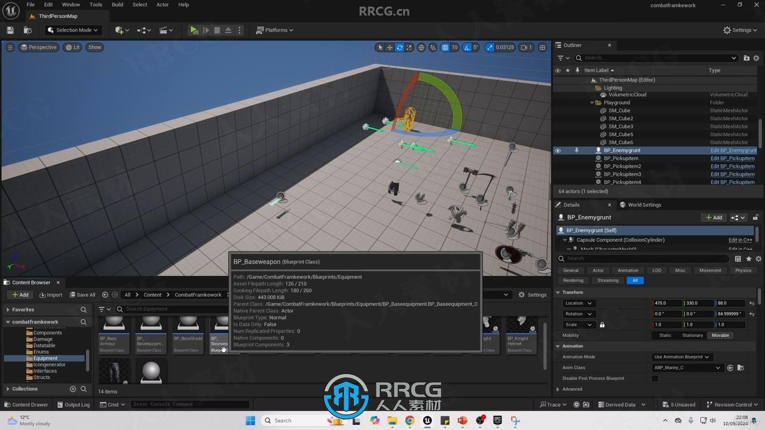Open Epic Games Launcher taskbar icon
765x430 pixels.
point(497,420)
